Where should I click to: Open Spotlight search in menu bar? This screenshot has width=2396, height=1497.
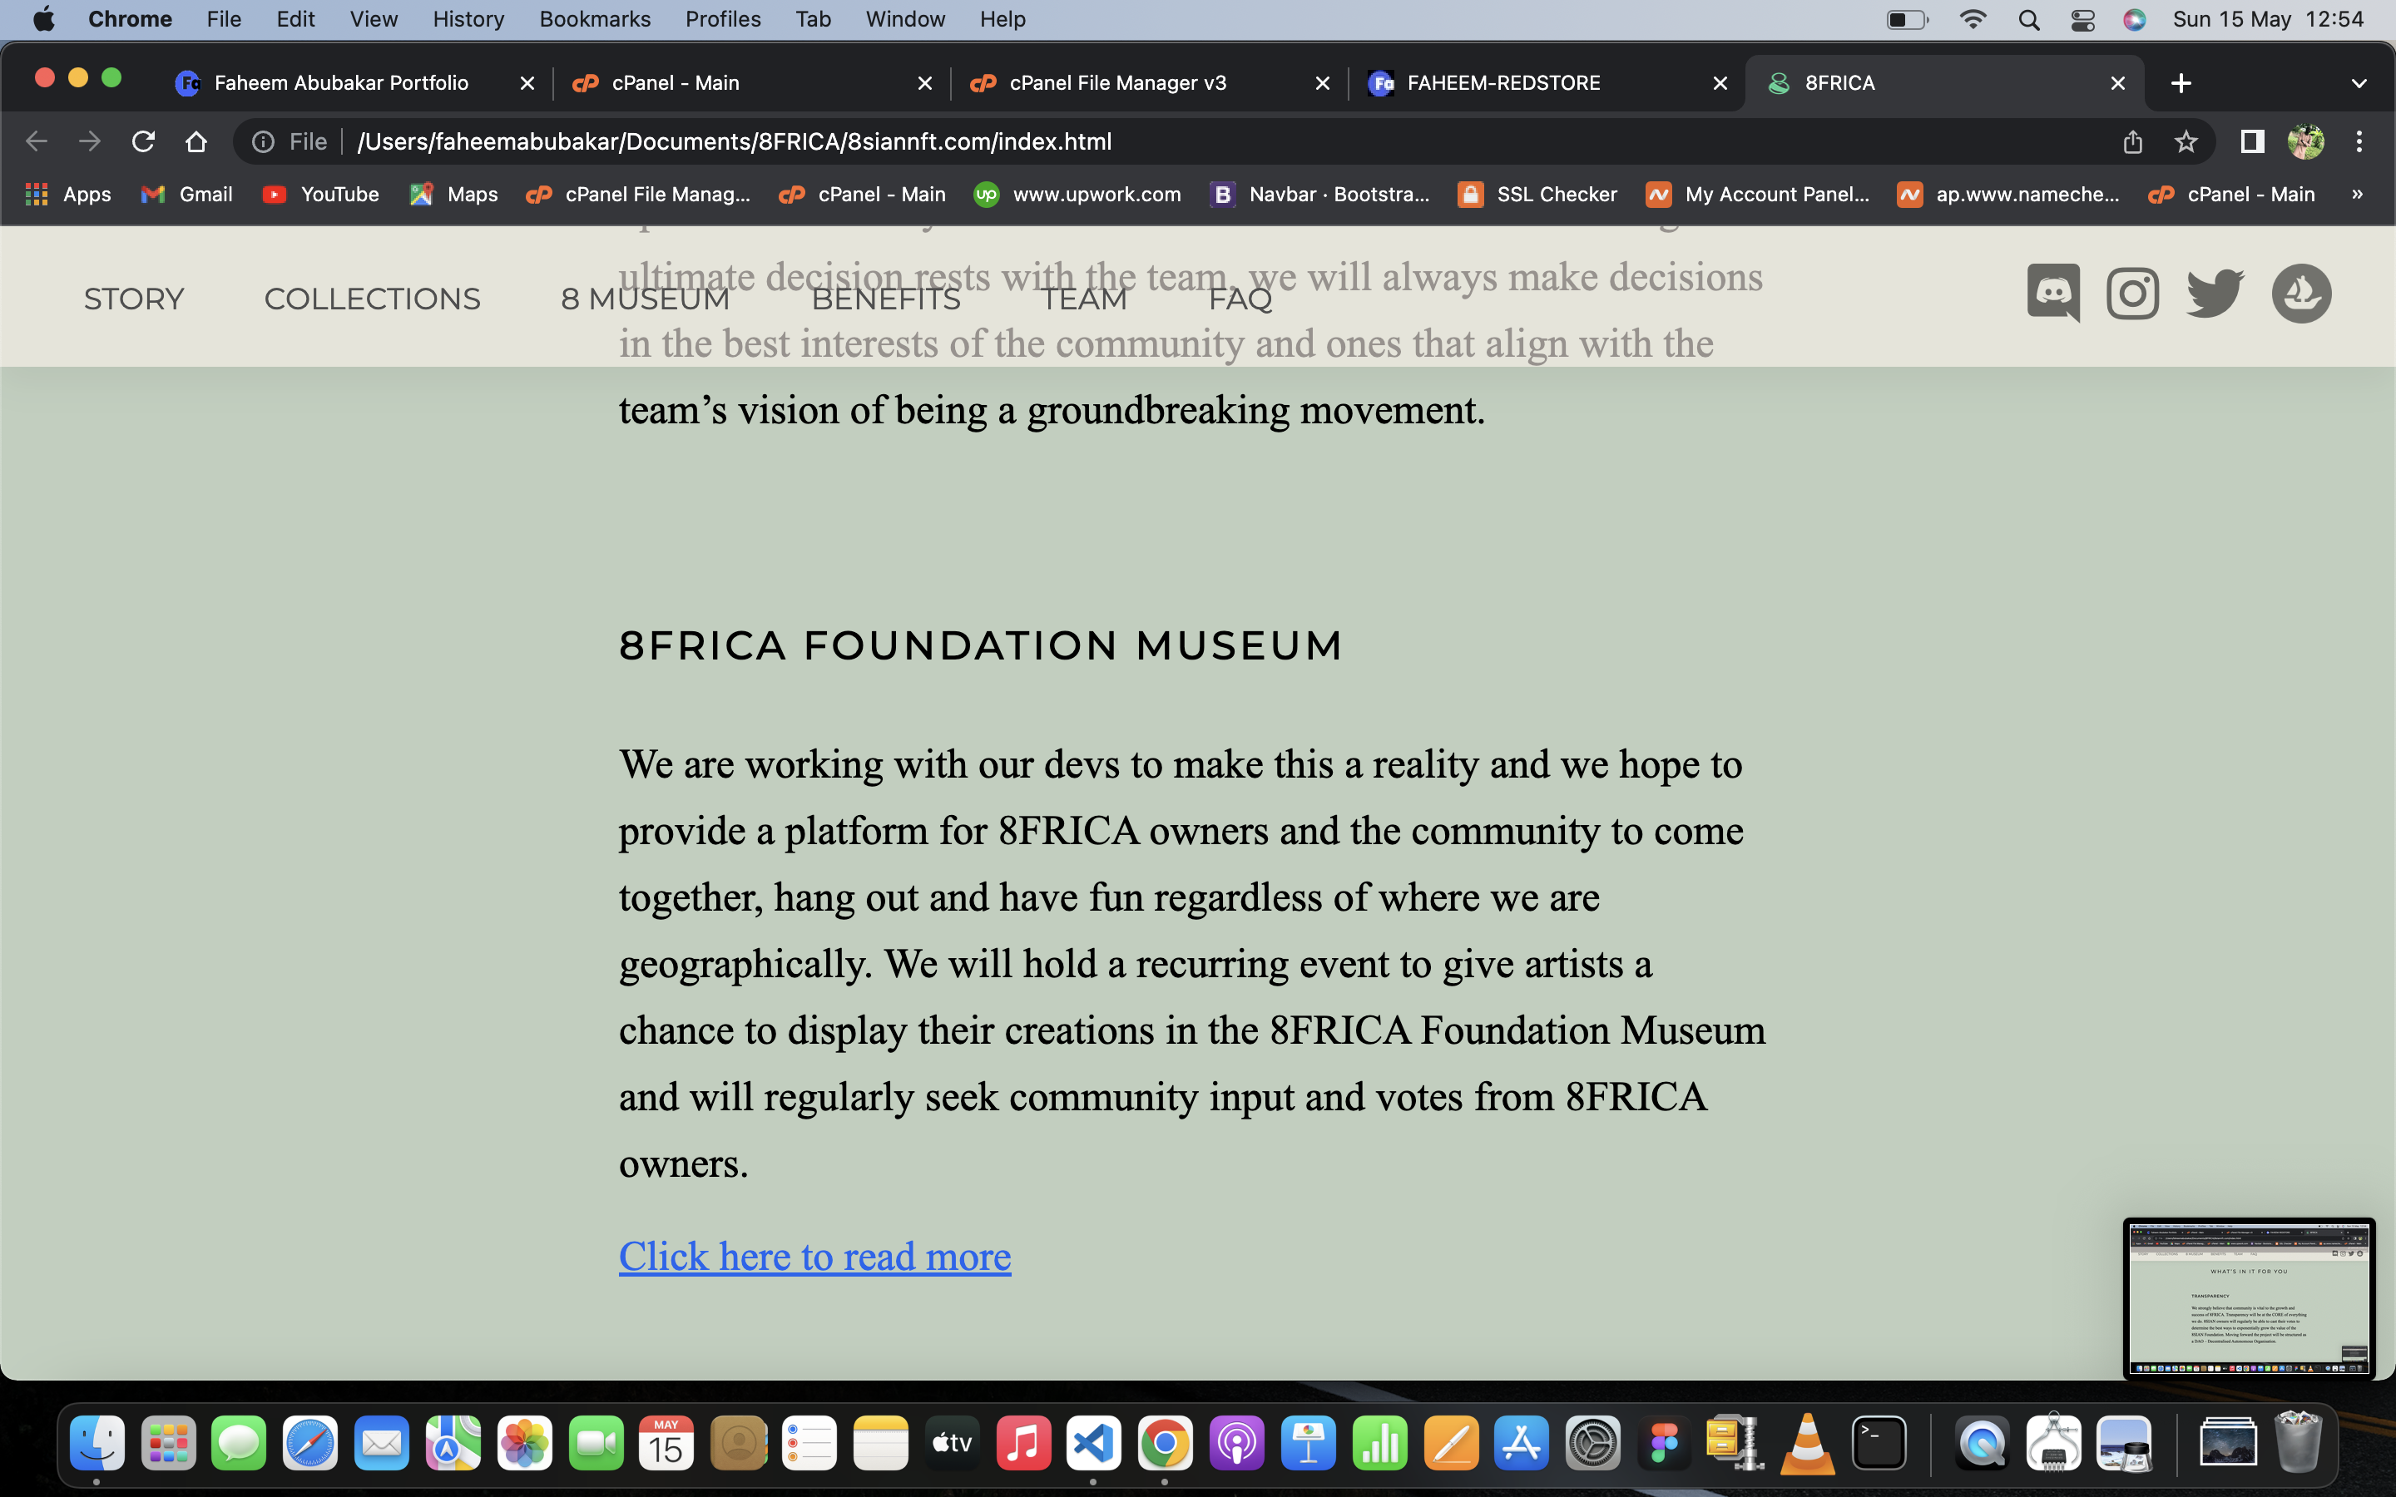(2028, 20)
